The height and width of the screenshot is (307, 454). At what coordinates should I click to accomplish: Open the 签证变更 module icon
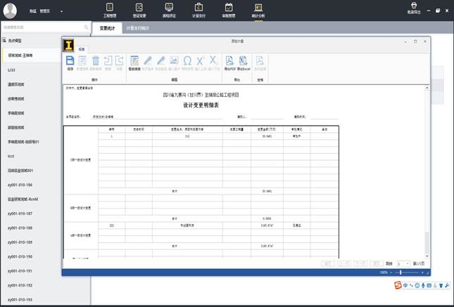(x=139, y=9)
